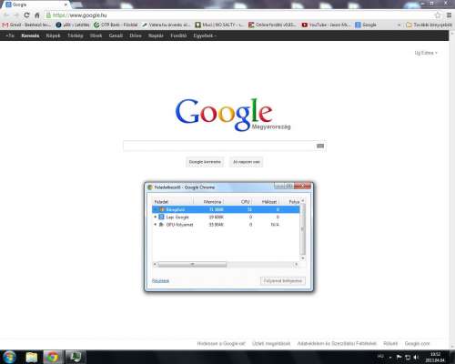Screen dimensions: 455x364
Task: Click the green padlock in the address bar
Action: (x=48, y=15)
